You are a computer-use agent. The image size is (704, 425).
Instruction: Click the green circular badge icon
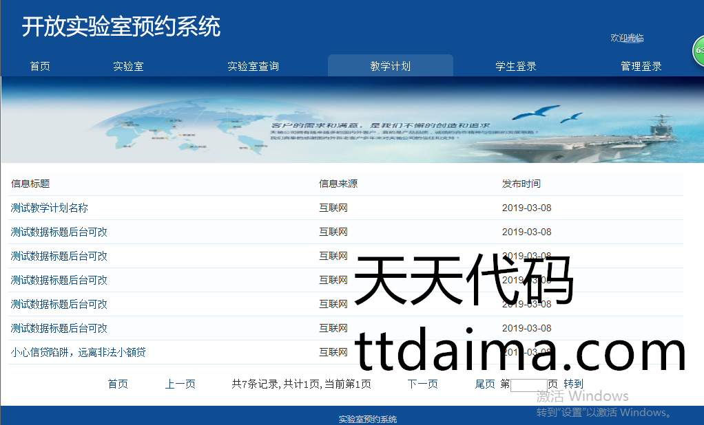coord(698,51)
